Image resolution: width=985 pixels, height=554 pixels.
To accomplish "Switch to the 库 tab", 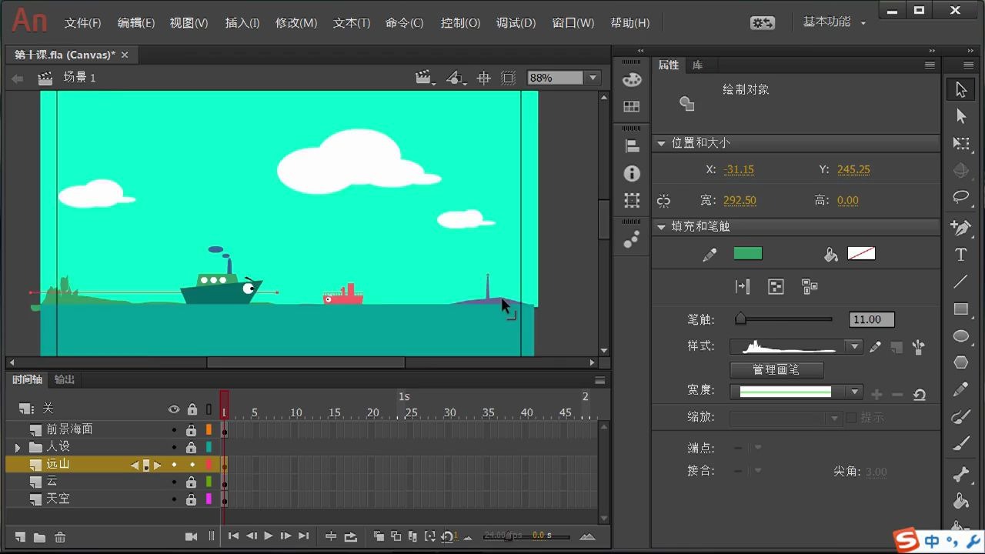I will coord(696,65).
